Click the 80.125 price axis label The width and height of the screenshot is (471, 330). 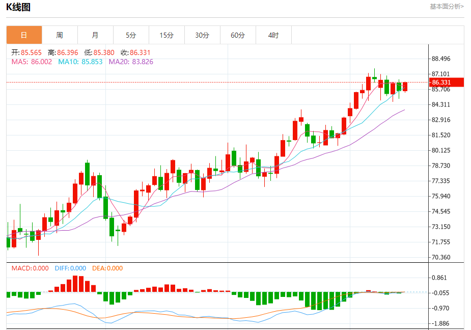[441, 150]
